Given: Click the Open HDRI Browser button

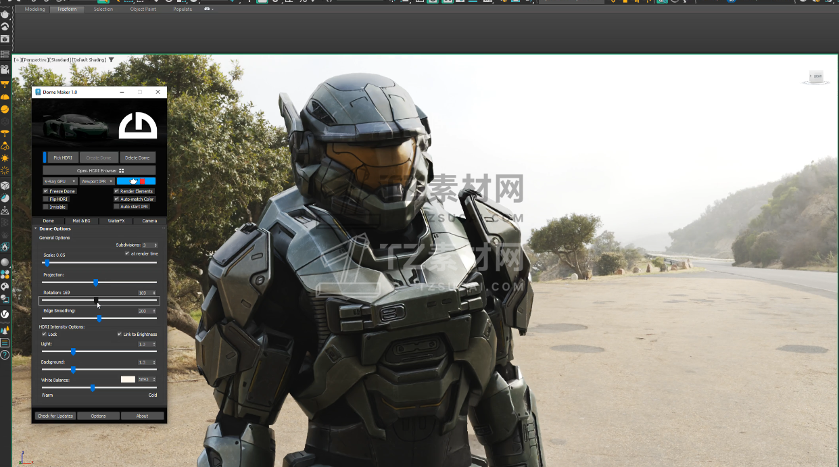Looking at the screenshot, I should [99, 170].
